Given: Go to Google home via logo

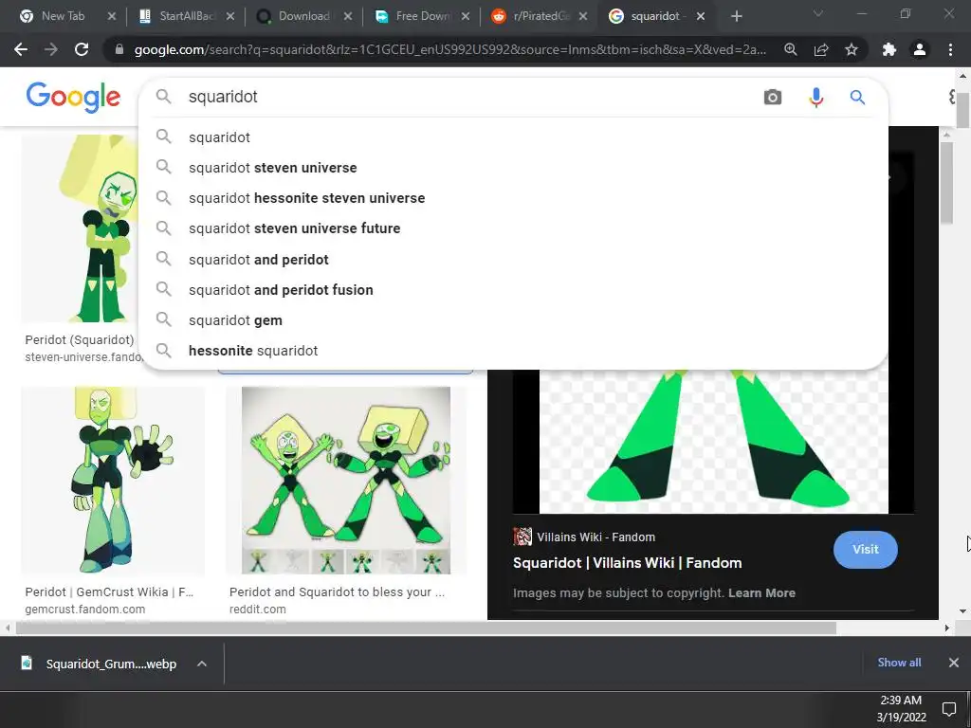Looking at the screenshot, I should 73,98.
